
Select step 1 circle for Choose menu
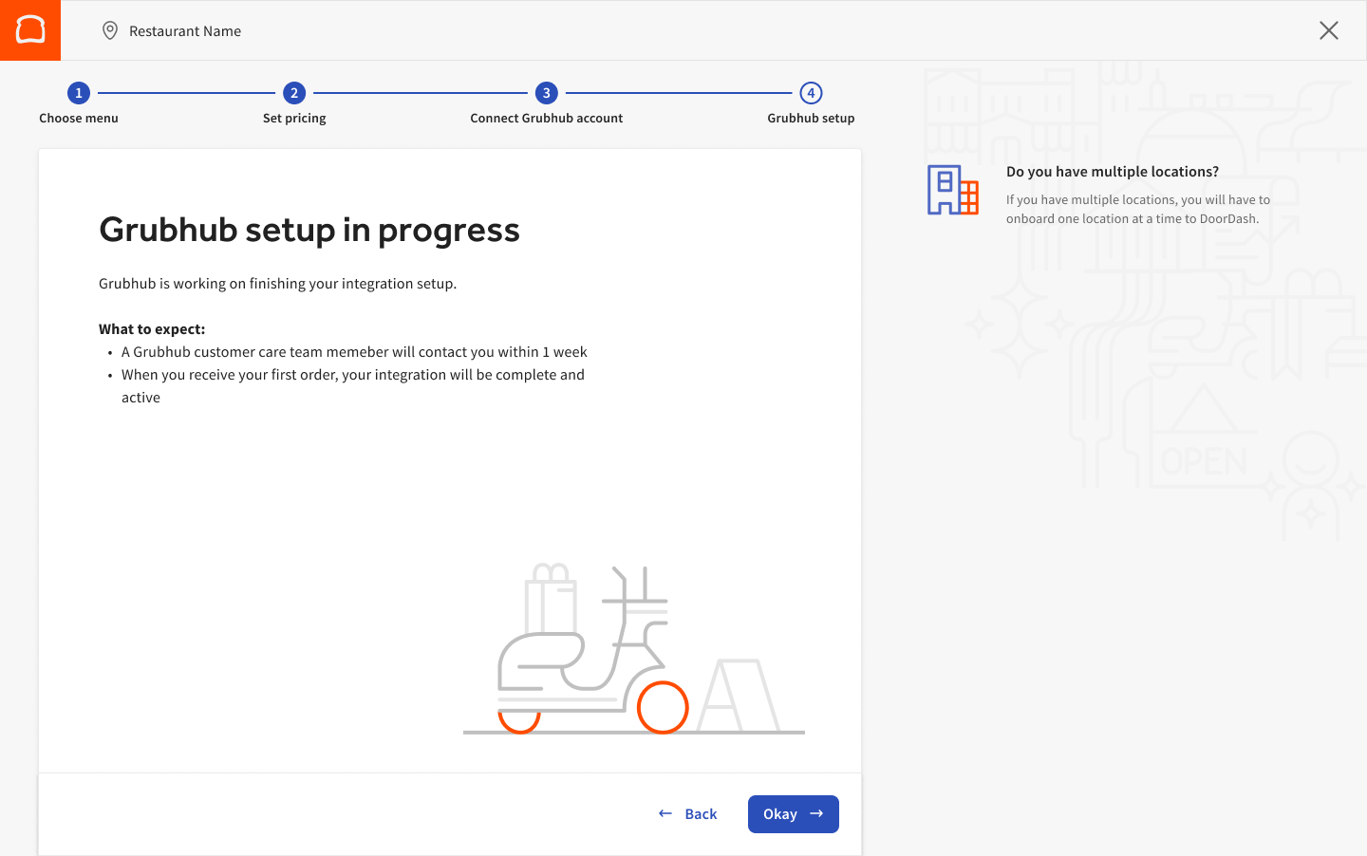[x=78, y=93]
